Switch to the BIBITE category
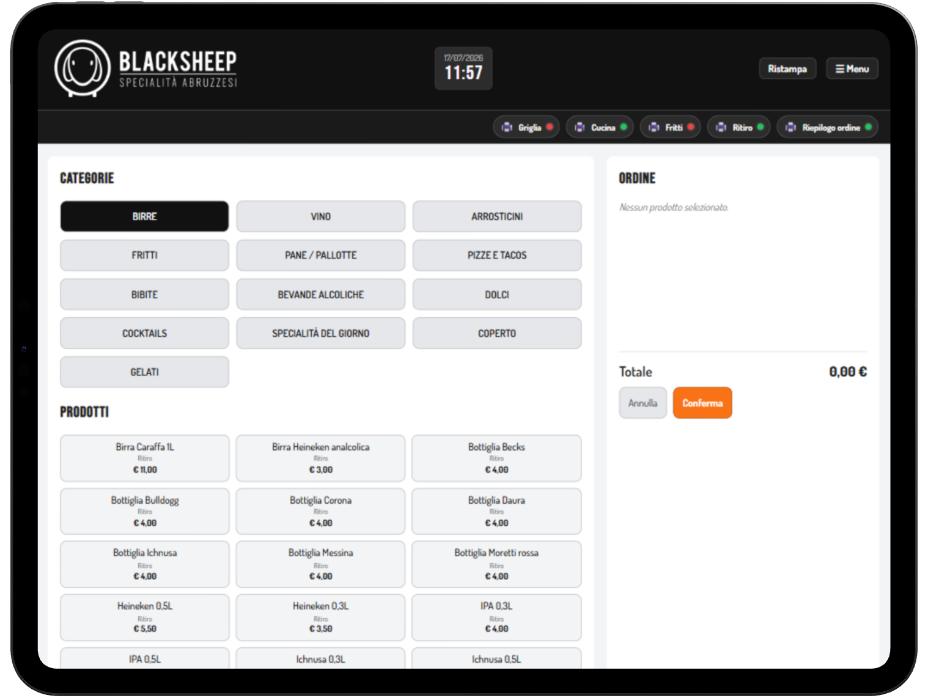The height and width of the screenshot is (698, 928). click(x=144, y=295)
